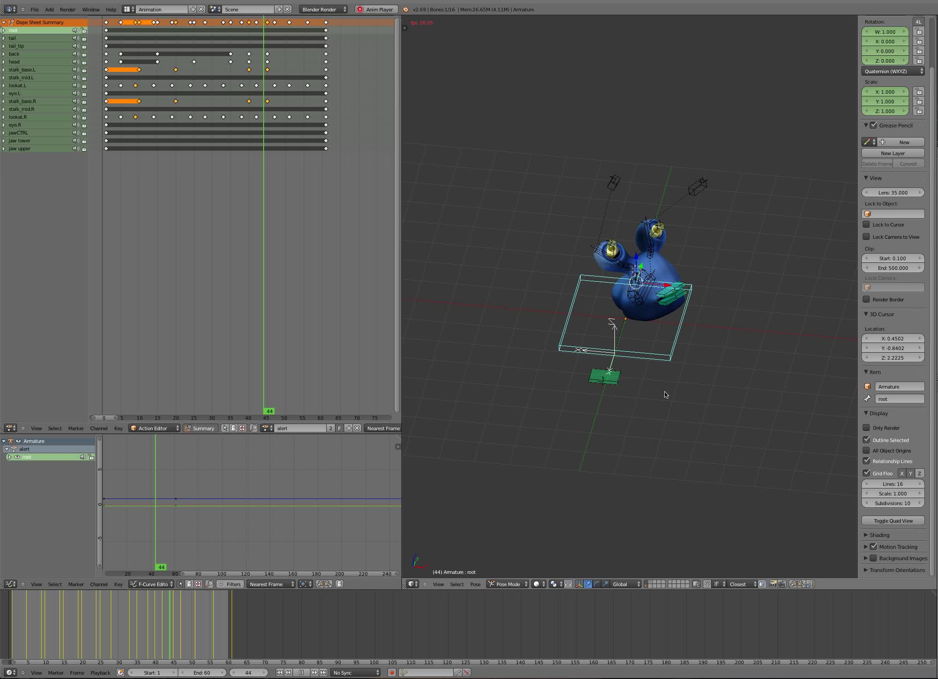Click the Blender logo icon in top bar
938x679 pixels.
406,9
